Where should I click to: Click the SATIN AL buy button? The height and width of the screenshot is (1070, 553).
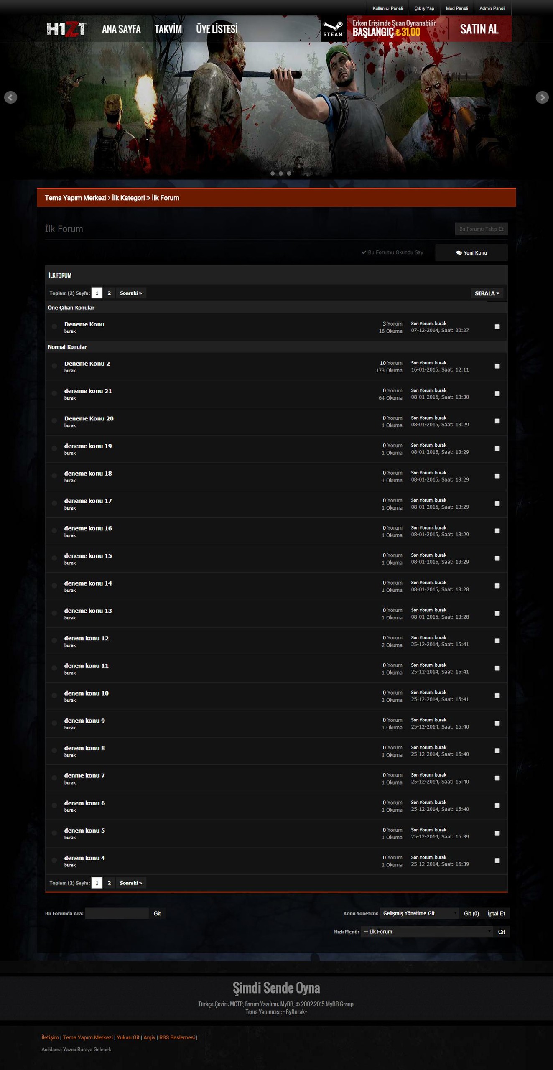[x=479, y=29]
